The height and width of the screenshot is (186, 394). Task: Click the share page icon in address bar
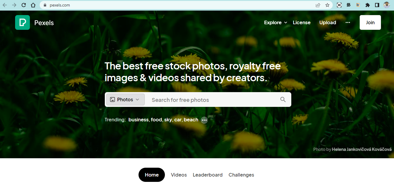click(318, 5)
